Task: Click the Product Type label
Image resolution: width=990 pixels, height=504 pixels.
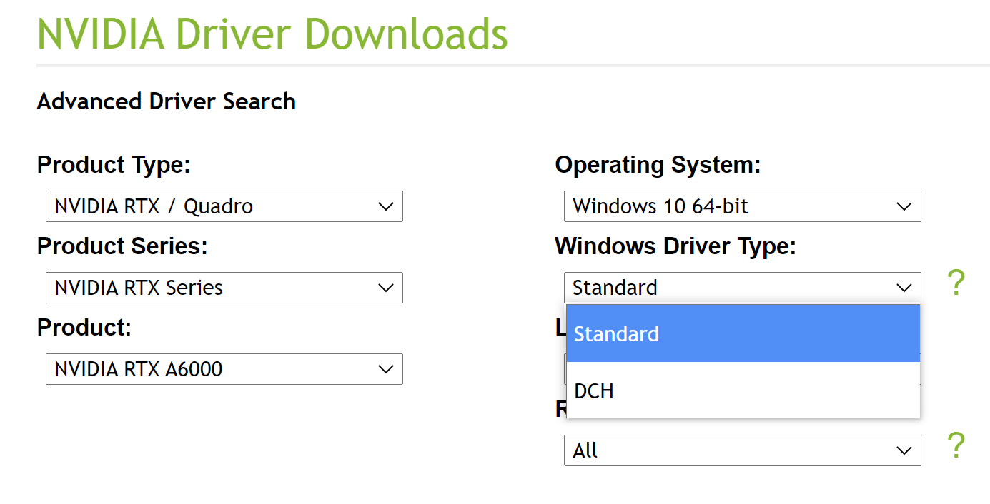Action: point(114,165)
